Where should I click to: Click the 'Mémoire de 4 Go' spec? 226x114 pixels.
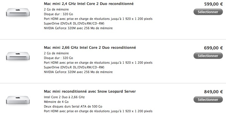pyautogui.click(x=56, y=102)
